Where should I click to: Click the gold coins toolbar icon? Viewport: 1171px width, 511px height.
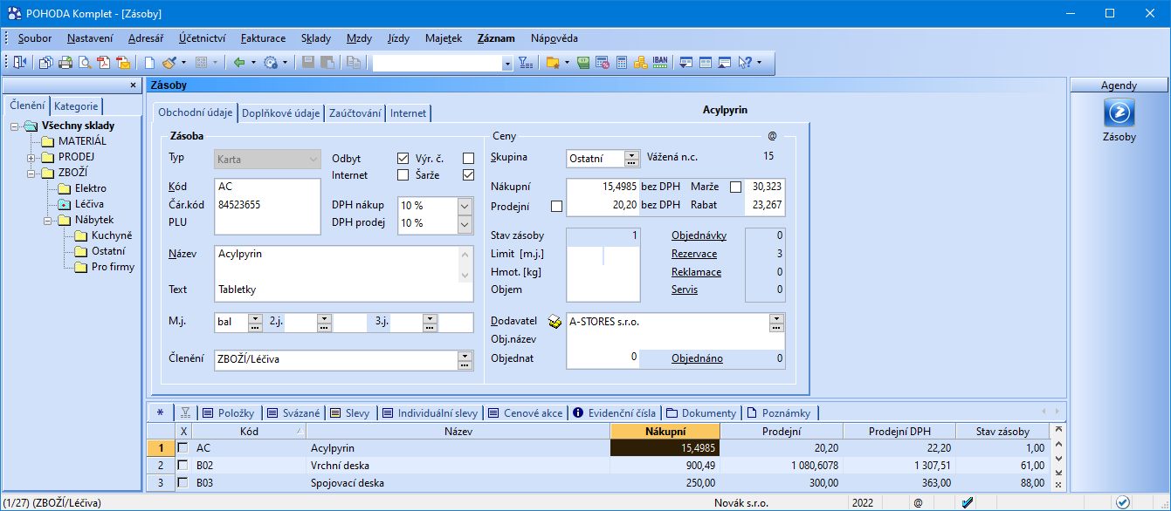tap(640, 62)
